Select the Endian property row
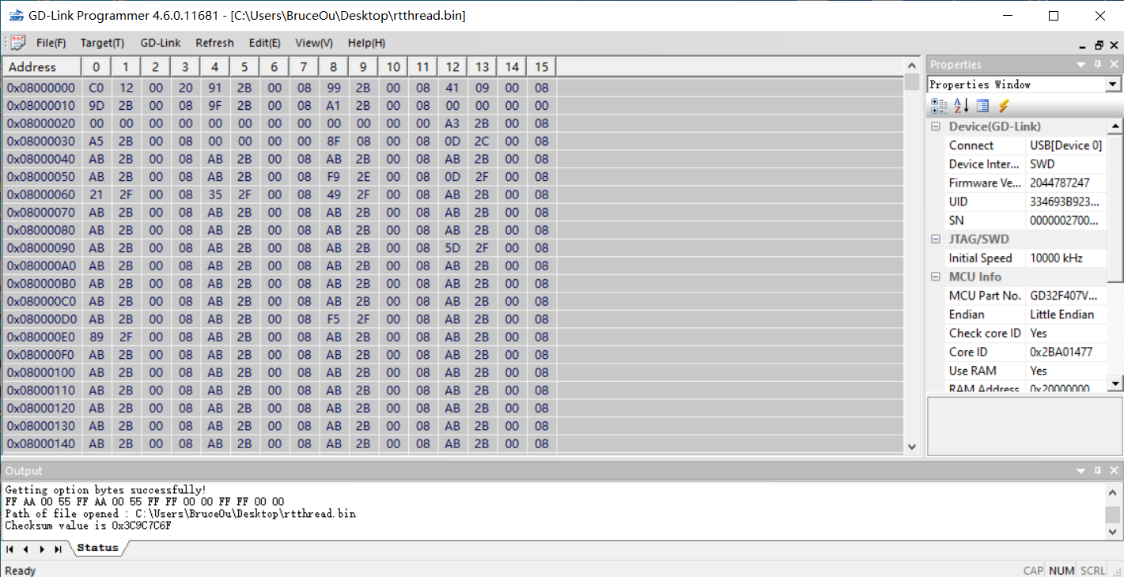 (1026, 315)
